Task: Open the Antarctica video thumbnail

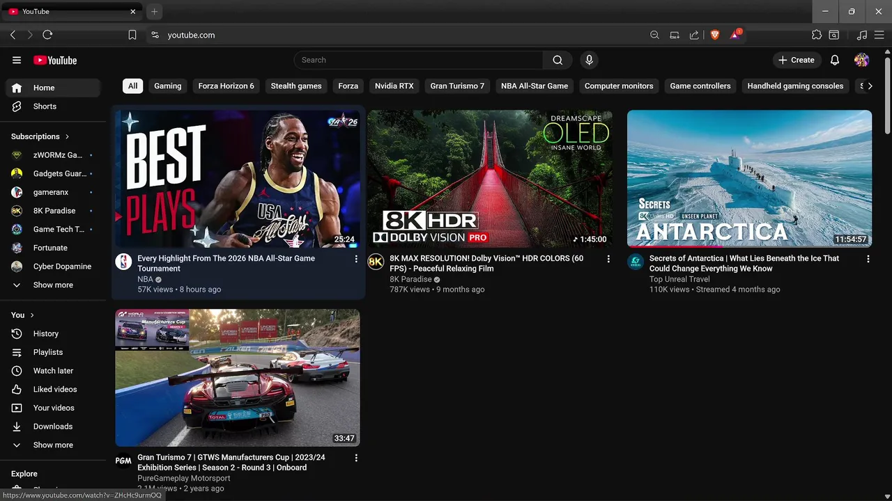Action: (749, 179)
